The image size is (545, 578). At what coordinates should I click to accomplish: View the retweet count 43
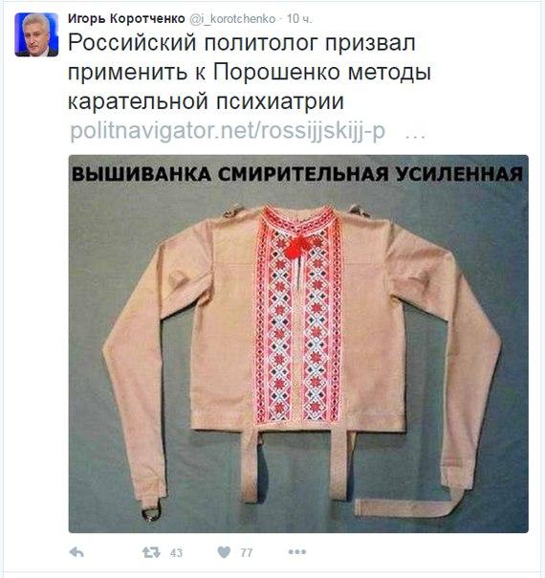tap(176, 552)
